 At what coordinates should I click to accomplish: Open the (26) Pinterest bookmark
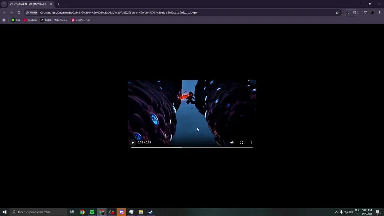(80, 20)
